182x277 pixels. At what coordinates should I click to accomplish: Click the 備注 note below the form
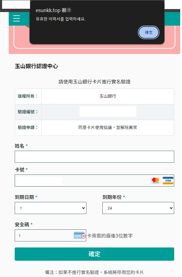96,272
